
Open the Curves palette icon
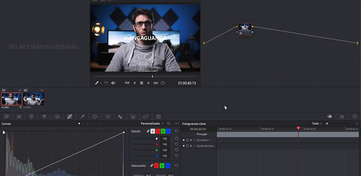69,117
